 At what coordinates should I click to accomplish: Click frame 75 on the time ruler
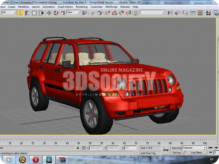click(147, 143)
